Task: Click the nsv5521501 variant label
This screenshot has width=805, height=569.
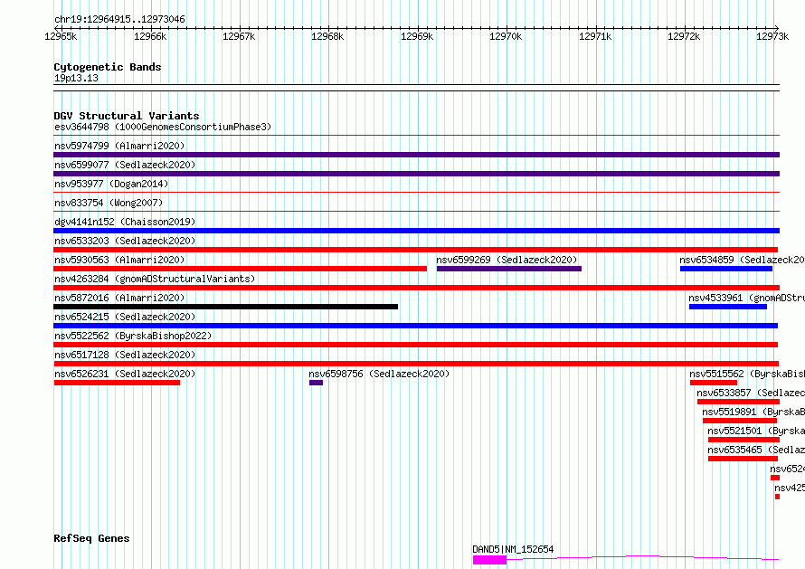Action: (x=756, y=431)
